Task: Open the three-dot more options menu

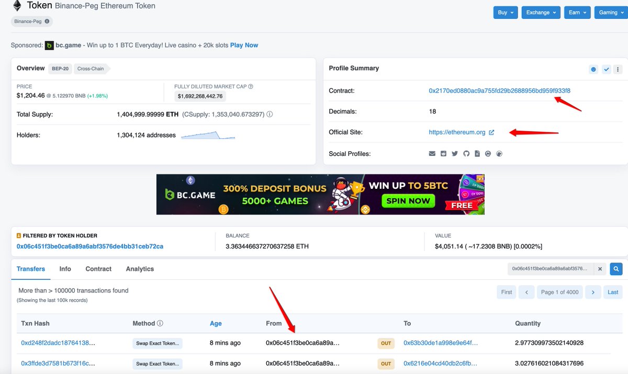Action: [x=618, y=69]
